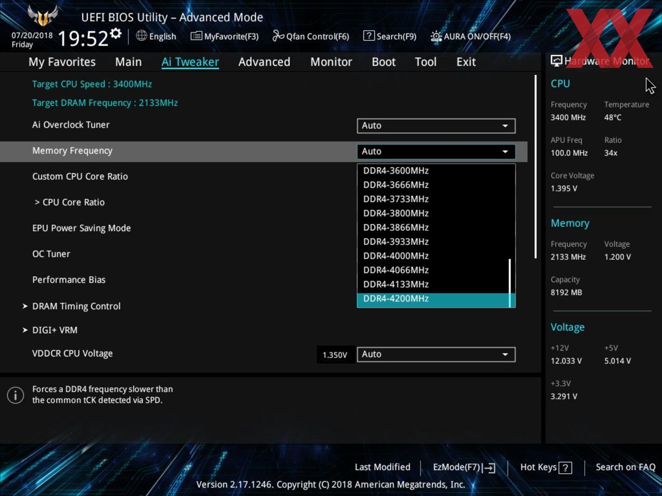Expand DIGI+ VRM submenu
This screenshot has height=496, width=662.
click(x=55, y=330)
